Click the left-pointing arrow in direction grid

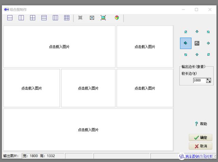pos(208,43)
